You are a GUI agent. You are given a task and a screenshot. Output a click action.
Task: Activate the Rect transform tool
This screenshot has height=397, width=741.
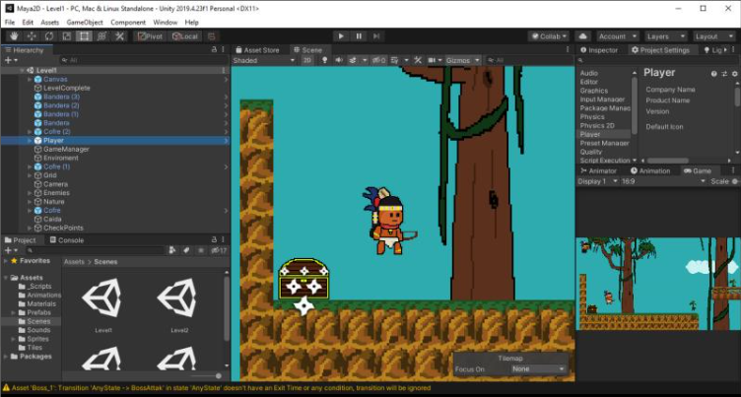[83, 36]
